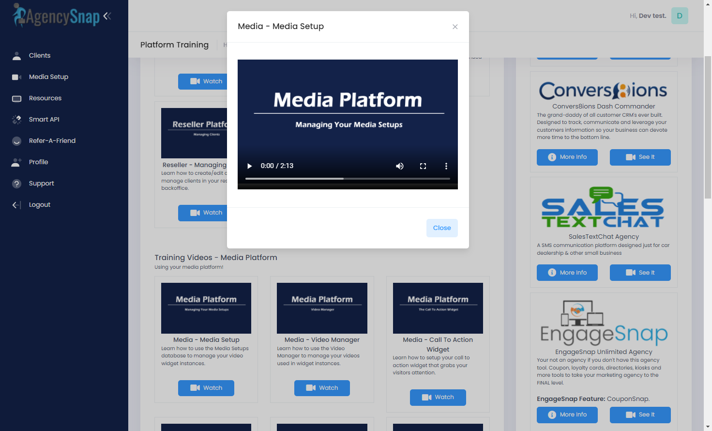Click the Media Setup camera icon
Viewport: 712px width, 431px height.
point(16,77)
